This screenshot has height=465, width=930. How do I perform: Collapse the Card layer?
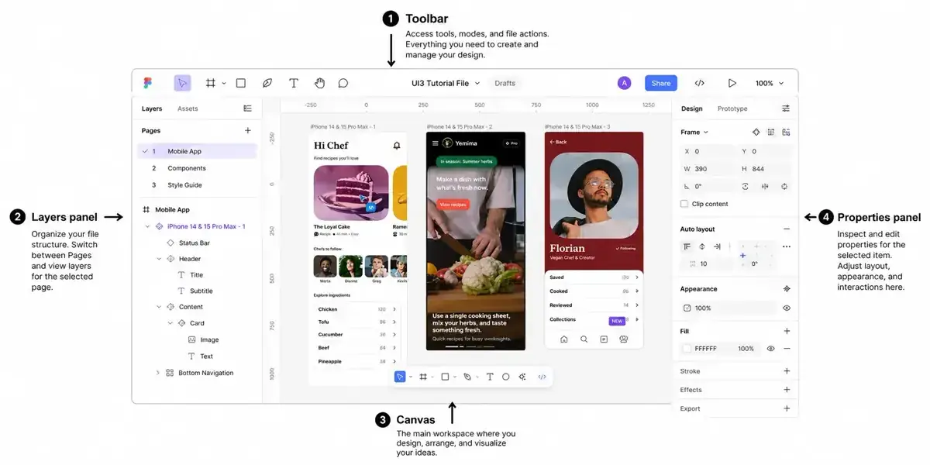[x=170, y=323]
